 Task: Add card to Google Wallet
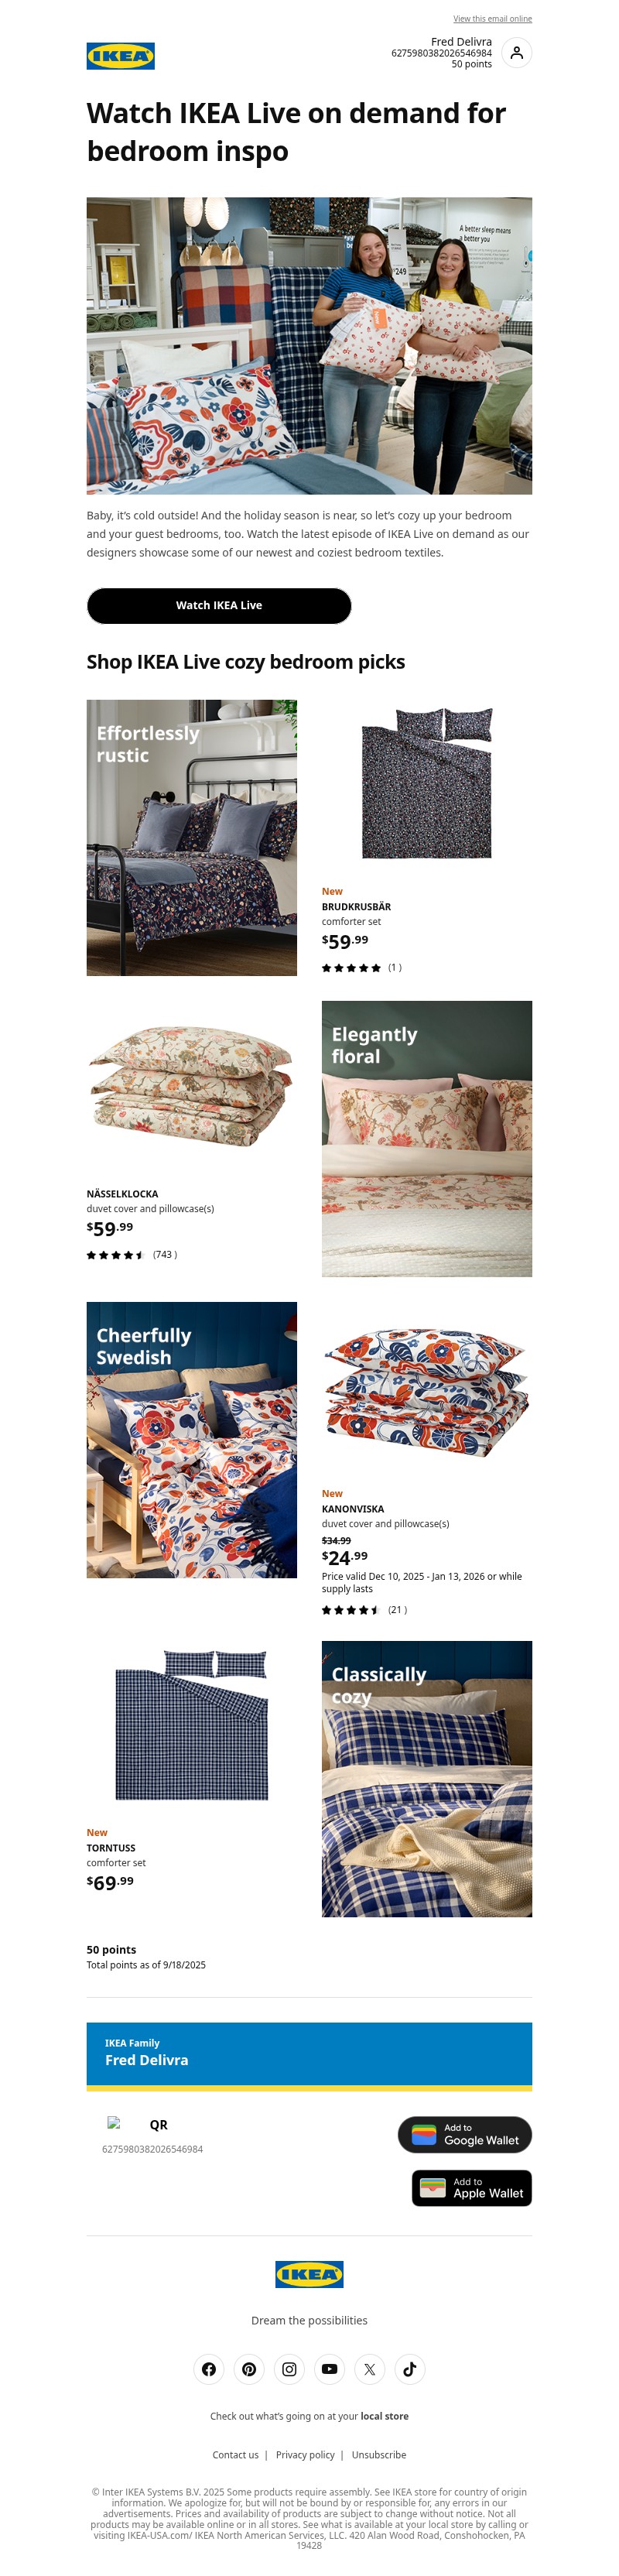[465, 2135]
